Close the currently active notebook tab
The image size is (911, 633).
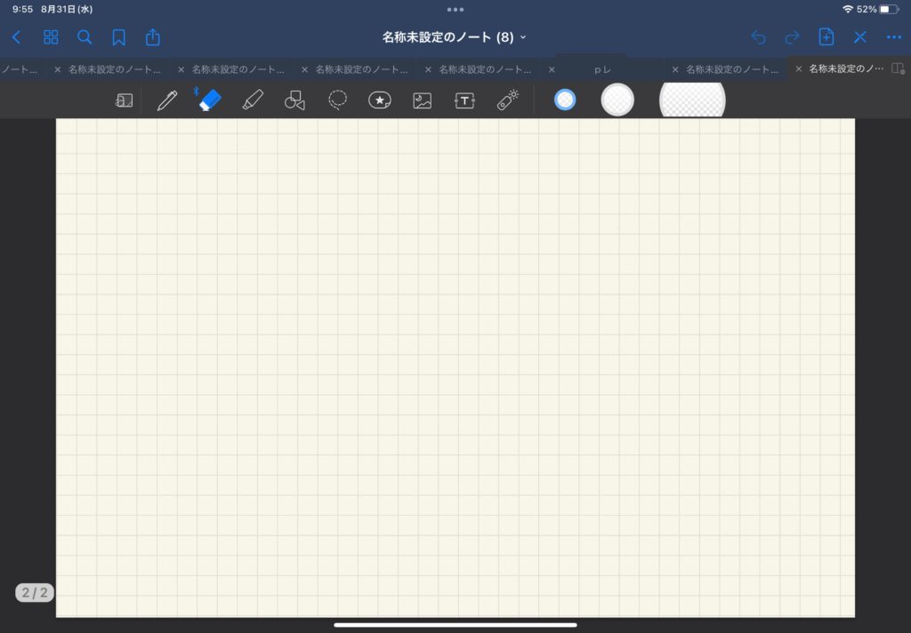(798, 69)
